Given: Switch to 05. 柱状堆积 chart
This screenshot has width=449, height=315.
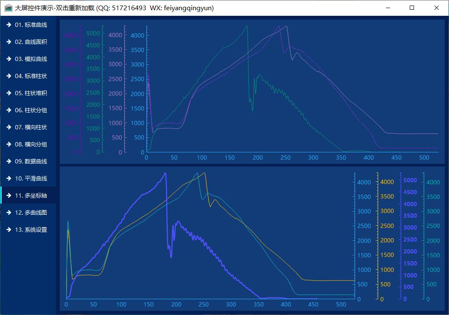Looking at the screenshot, I should click(x=31, y=93).
